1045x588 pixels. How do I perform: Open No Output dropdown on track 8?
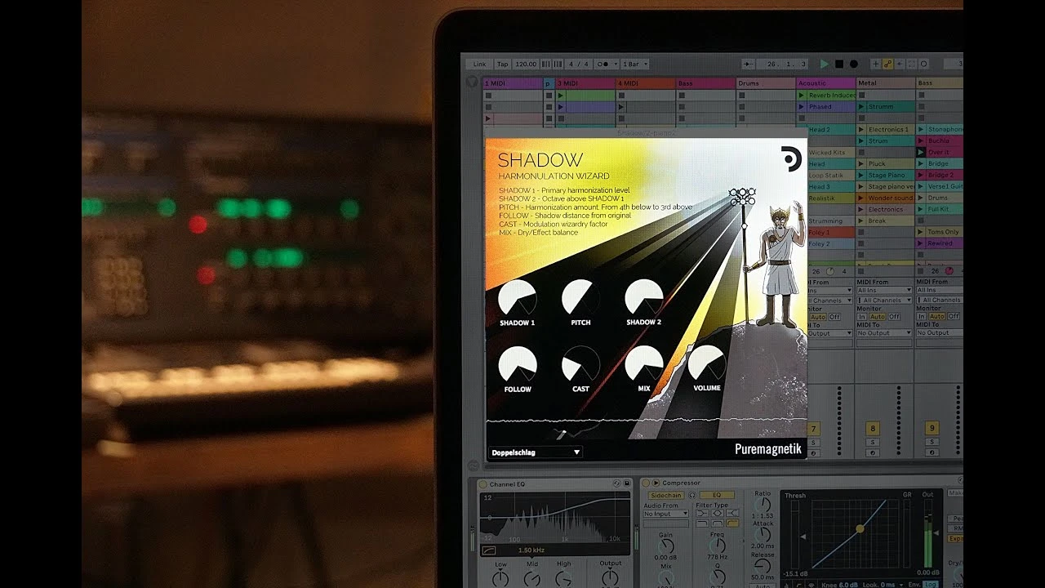coord(884,333)
